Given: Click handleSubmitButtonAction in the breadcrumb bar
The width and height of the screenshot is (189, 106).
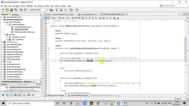Looking at the screenshot, I should point(79,95).
